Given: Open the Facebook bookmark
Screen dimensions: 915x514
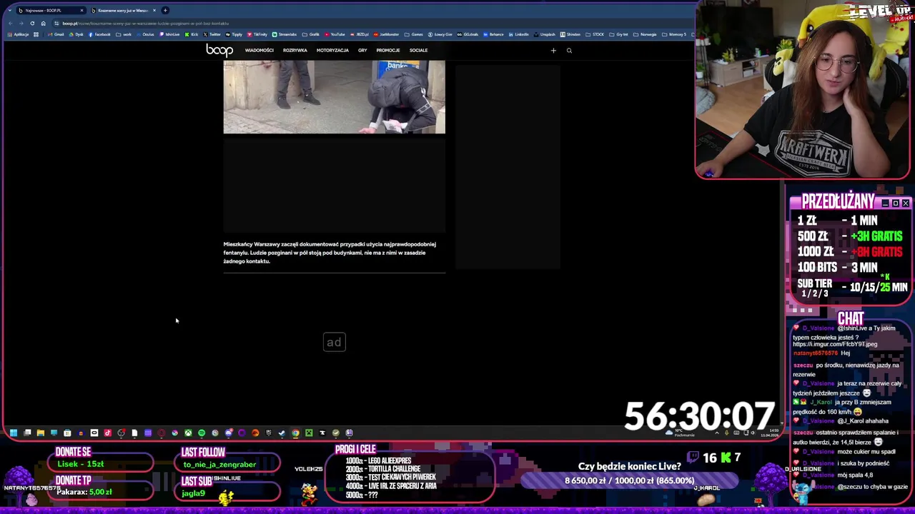Looking at the screenshot, I should tap(99, 34).
